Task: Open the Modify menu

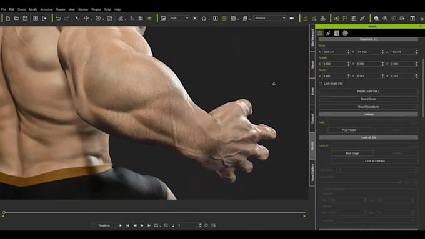Action: click(33, 9)
